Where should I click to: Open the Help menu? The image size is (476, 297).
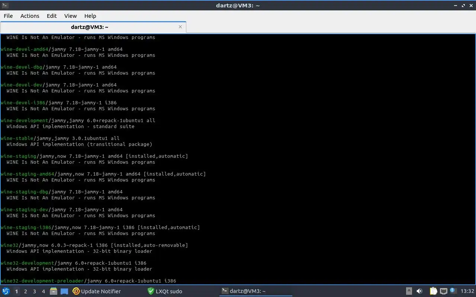click(90, 16)
